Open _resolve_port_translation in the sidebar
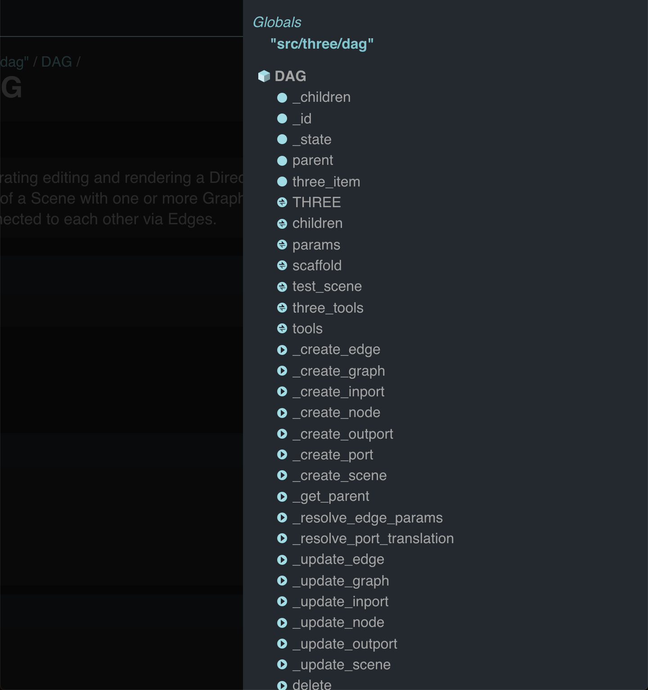The width and height of the screenshot is (648, 690). tap(373, 538)
